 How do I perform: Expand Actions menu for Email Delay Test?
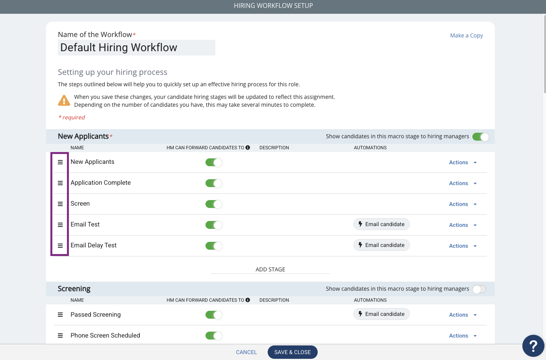click(463, 246)
